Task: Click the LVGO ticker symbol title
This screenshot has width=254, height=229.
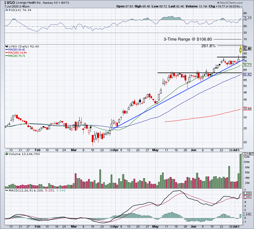Action: [10, 3]
